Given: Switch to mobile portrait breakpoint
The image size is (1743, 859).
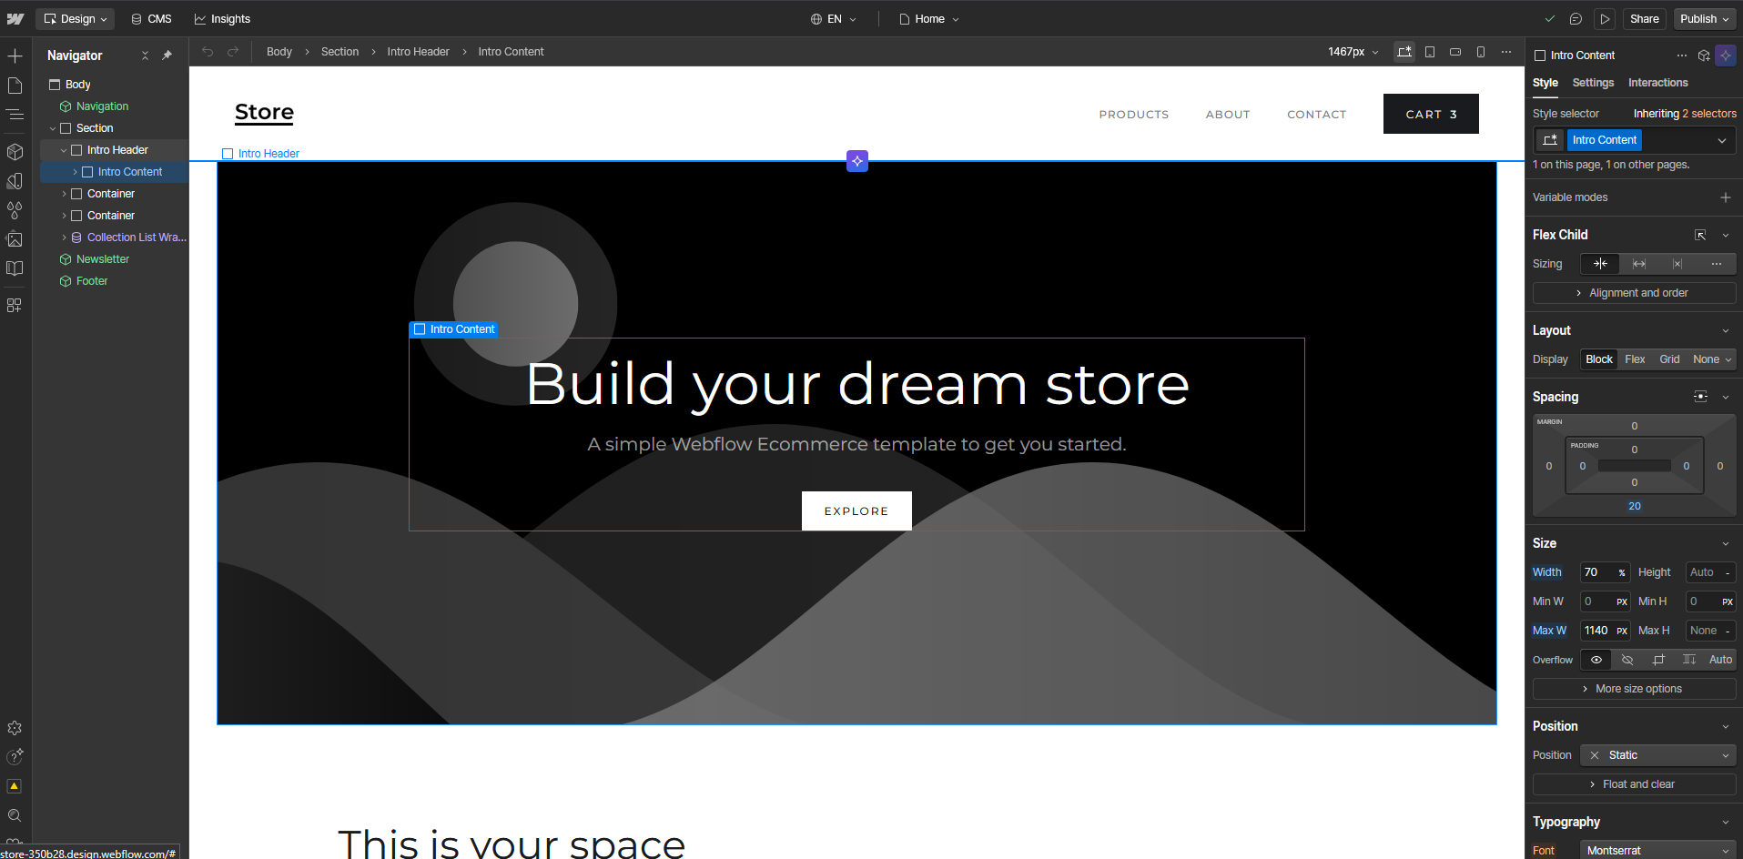Looking at the screenshot, I should pyautogui.click(x=1481, y=52).
